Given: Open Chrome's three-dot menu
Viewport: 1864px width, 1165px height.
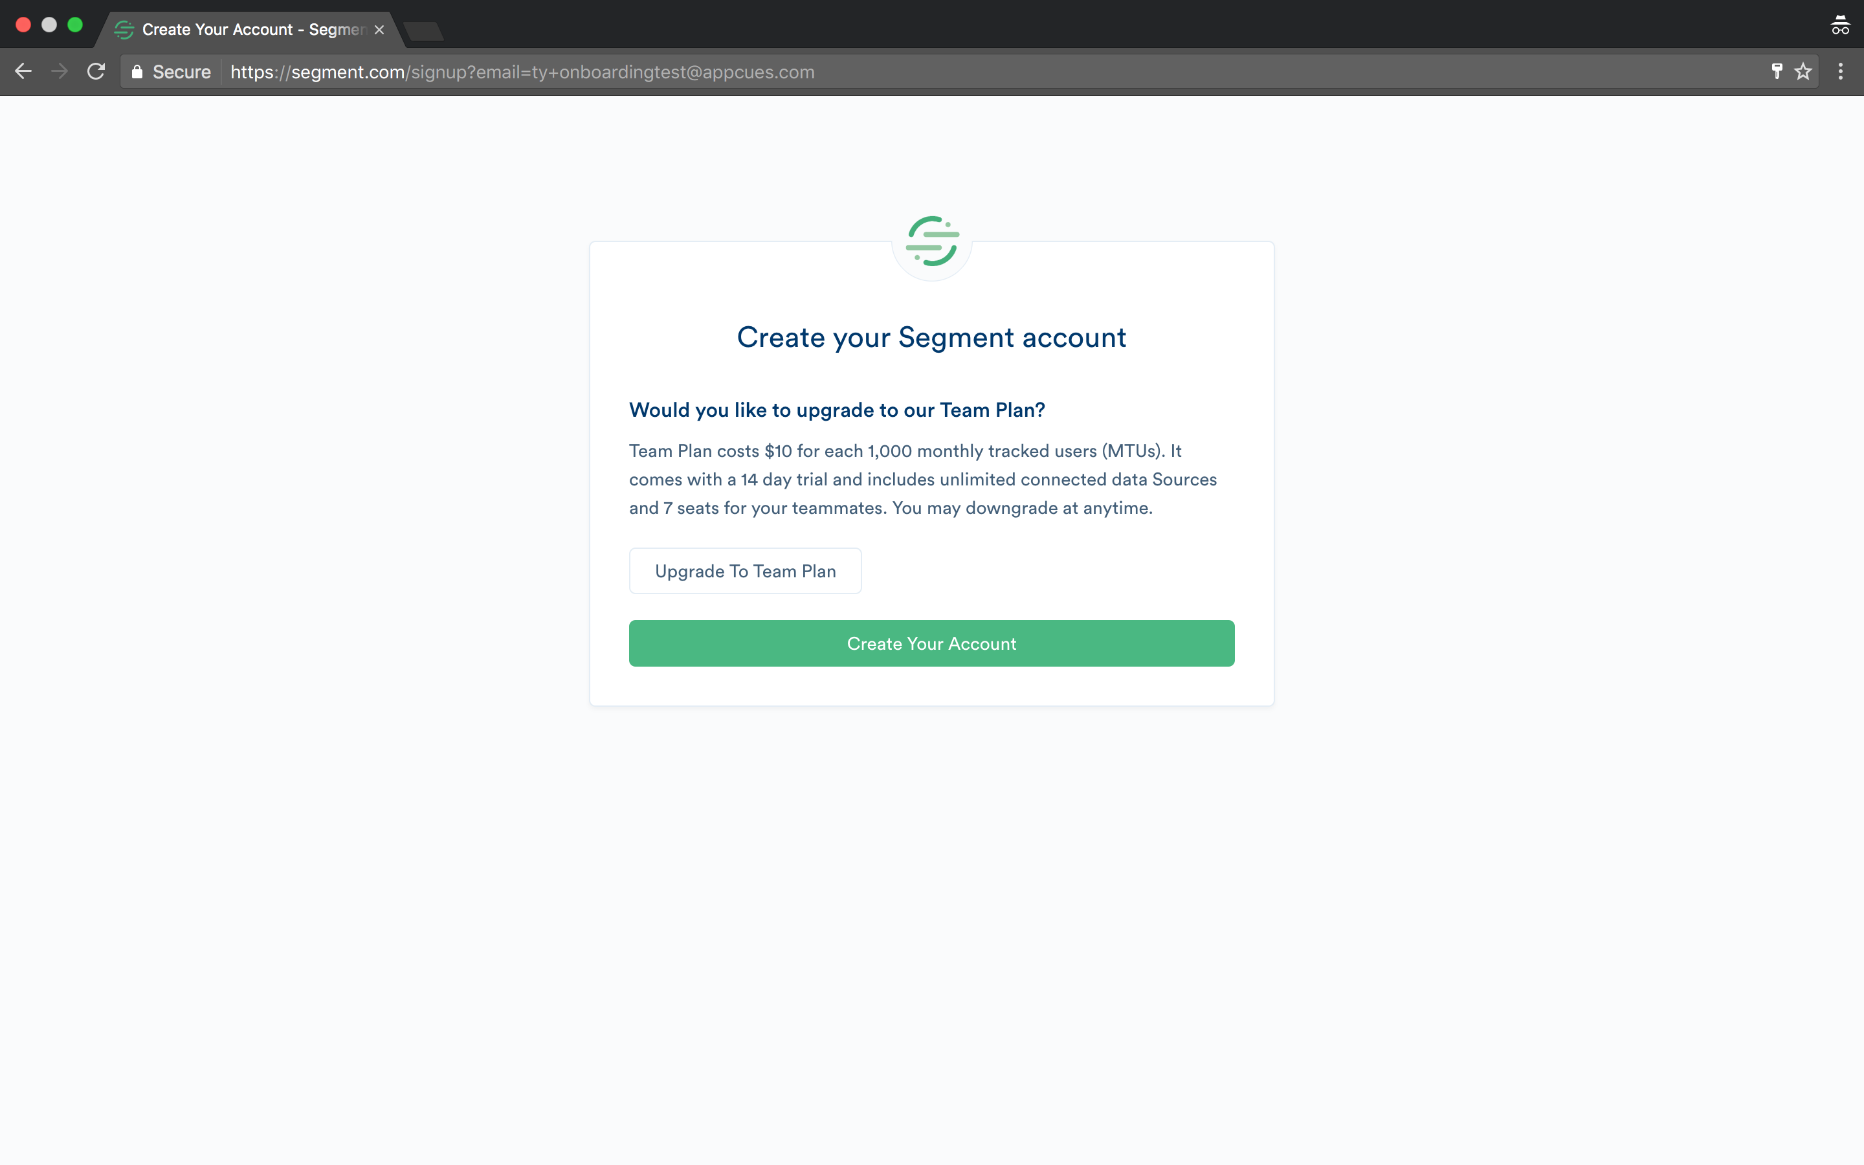Looking at the screenshot, I should click(1841, 72).
